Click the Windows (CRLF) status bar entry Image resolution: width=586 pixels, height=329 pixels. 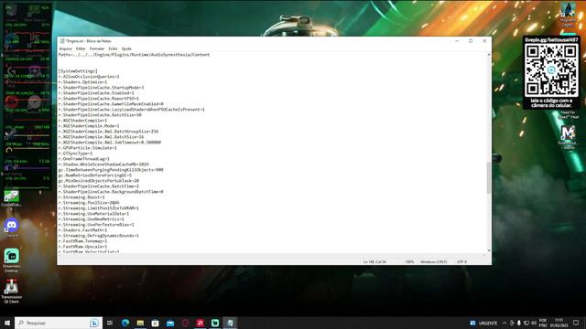click(x=433, y=262)
